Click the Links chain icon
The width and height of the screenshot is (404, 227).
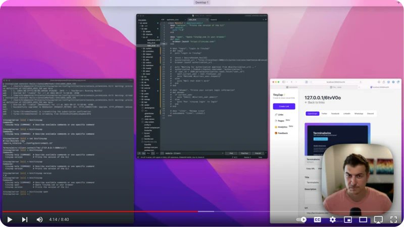click(x=276, y=115)
